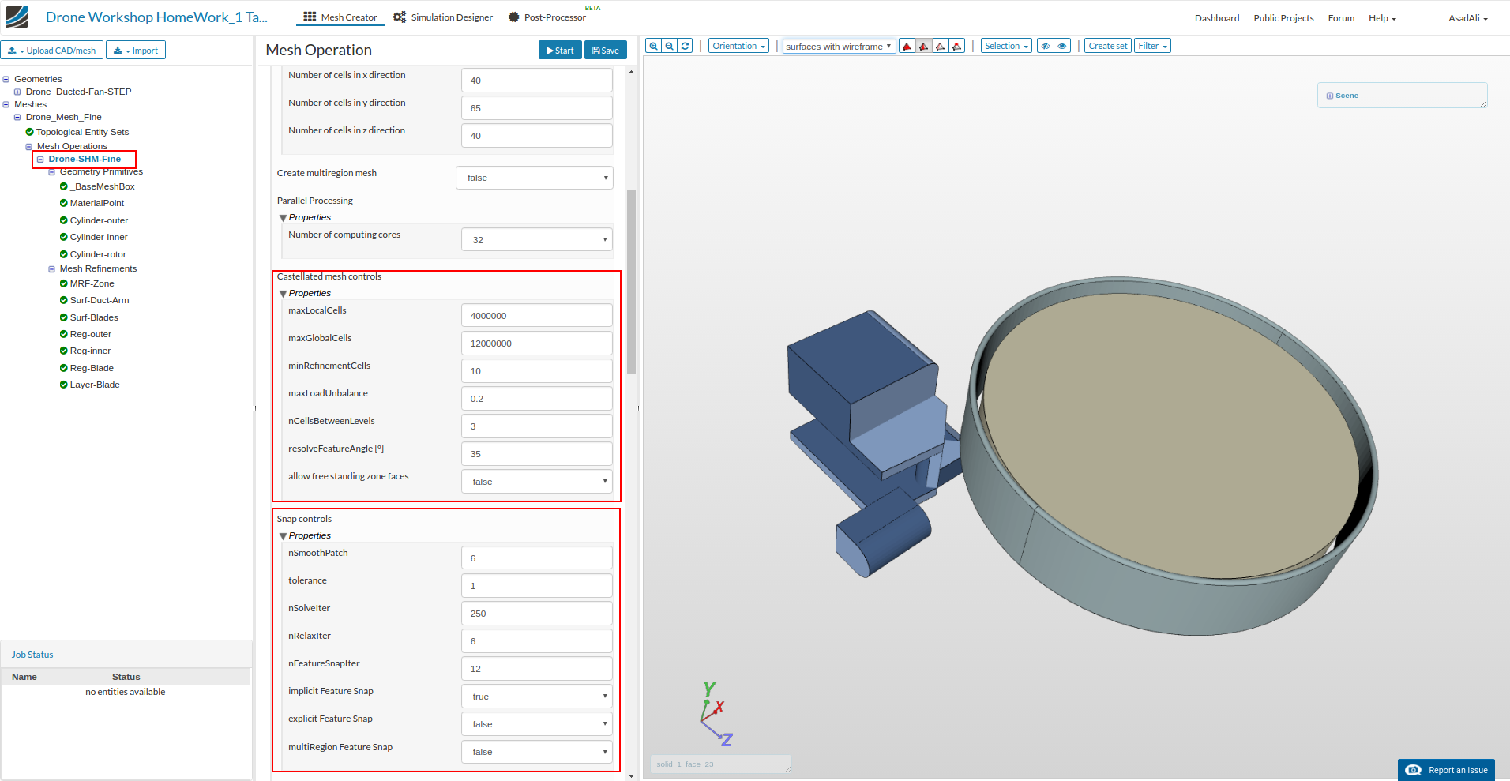Select the first solid red pick-mode icon

[x=907, y=46]
